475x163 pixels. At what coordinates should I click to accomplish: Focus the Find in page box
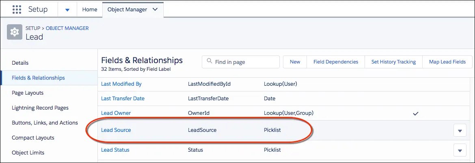[241, 62]
